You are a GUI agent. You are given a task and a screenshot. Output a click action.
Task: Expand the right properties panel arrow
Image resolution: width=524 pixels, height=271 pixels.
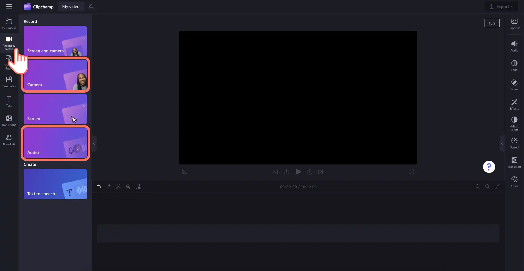click(x=502, y=144)
